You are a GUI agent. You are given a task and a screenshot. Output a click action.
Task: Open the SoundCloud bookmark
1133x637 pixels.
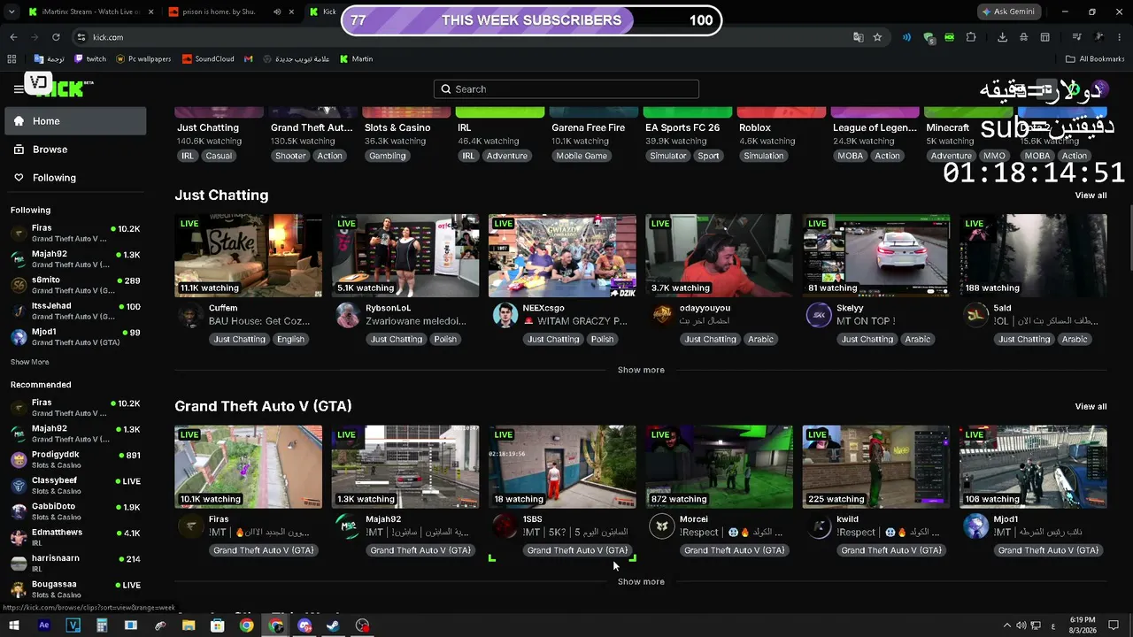coord(208,59)
